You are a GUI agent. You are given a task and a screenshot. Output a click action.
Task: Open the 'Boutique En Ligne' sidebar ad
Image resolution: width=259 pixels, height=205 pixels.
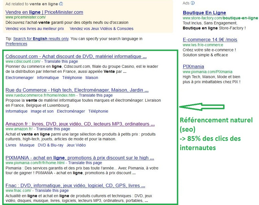pos(204,13)
